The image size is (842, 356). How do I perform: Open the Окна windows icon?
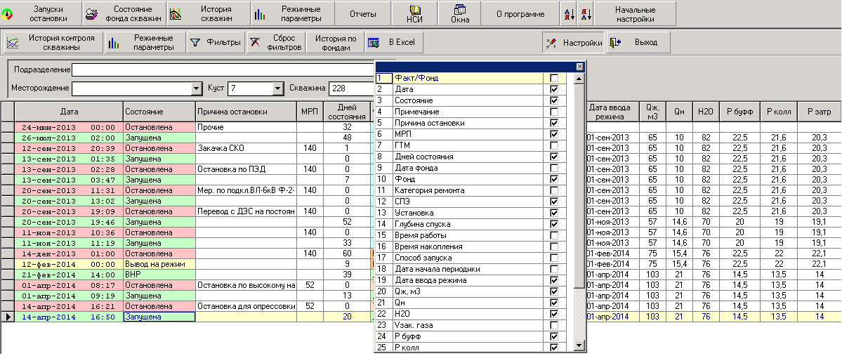460,9
